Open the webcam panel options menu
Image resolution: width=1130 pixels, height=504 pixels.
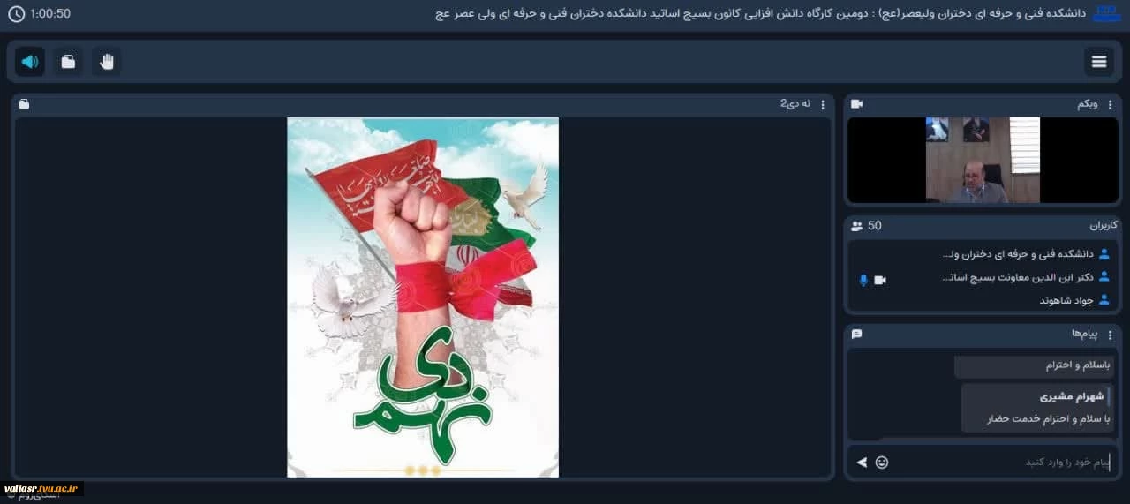[1110, 104]
